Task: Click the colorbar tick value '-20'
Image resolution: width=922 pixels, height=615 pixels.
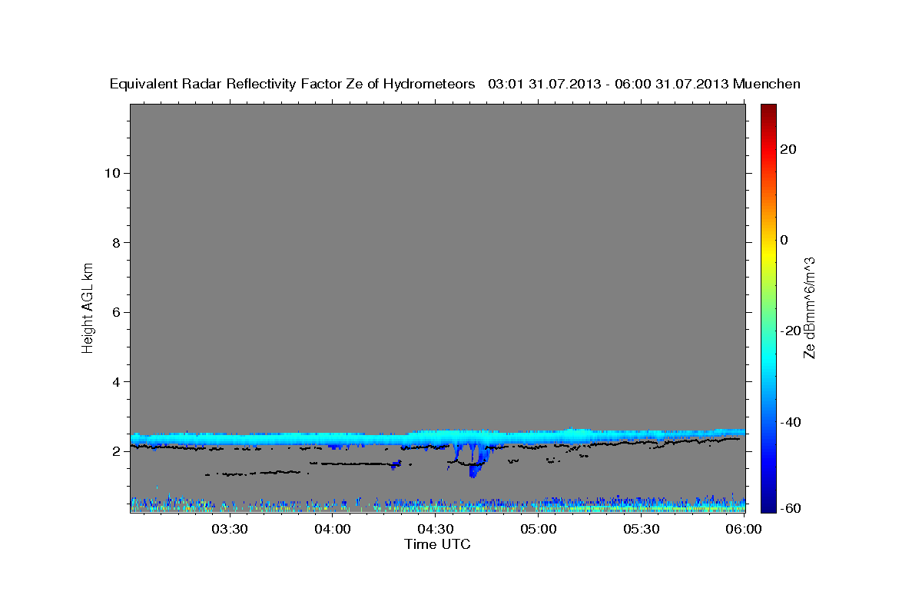Action: pos(790,331)
